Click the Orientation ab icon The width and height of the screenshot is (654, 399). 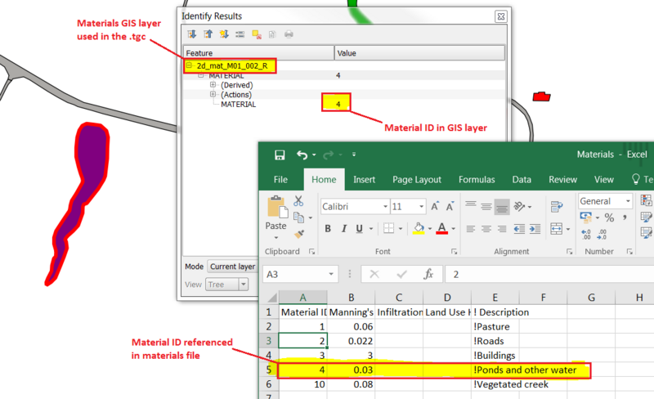[519, 206]
